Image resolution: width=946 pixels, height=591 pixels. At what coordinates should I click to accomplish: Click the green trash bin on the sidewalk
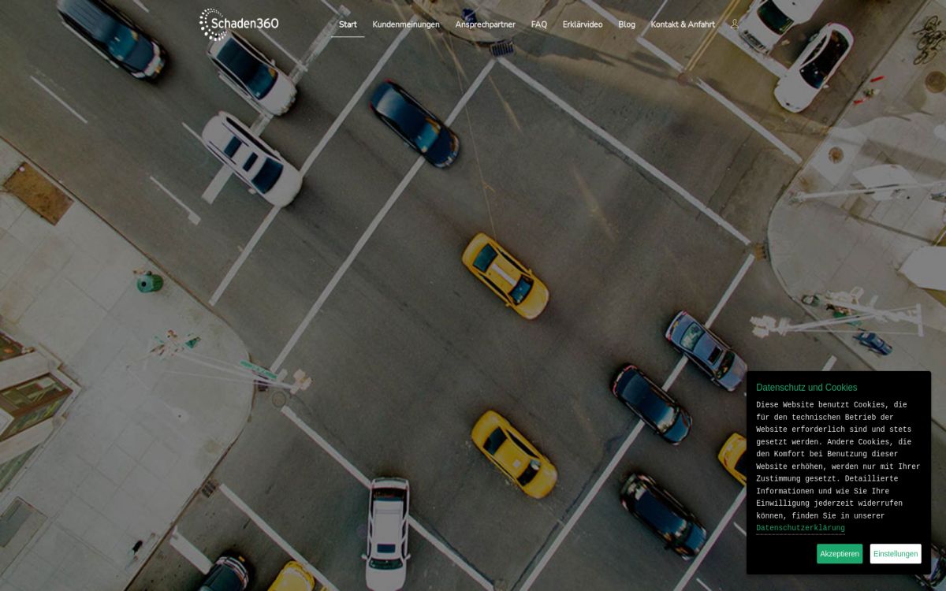pos(149,281)
